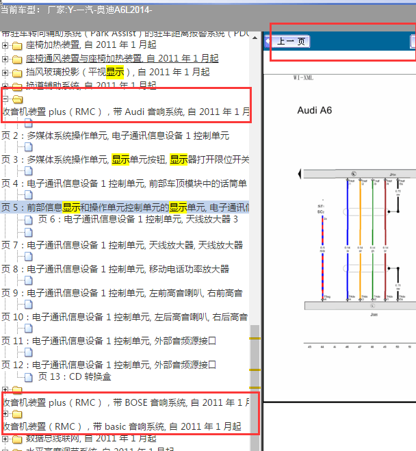Click document icon above 页 12 row
Screen dimensions: 416x451
click(28, 352)
